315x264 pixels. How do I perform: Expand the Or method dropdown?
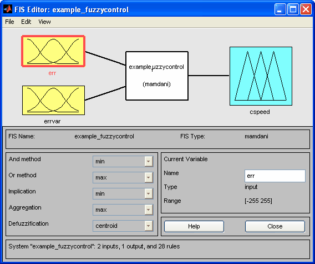click(x=123, y=177)
